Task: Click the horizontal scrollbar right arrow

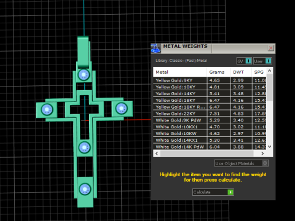Action: coord(262,153)
